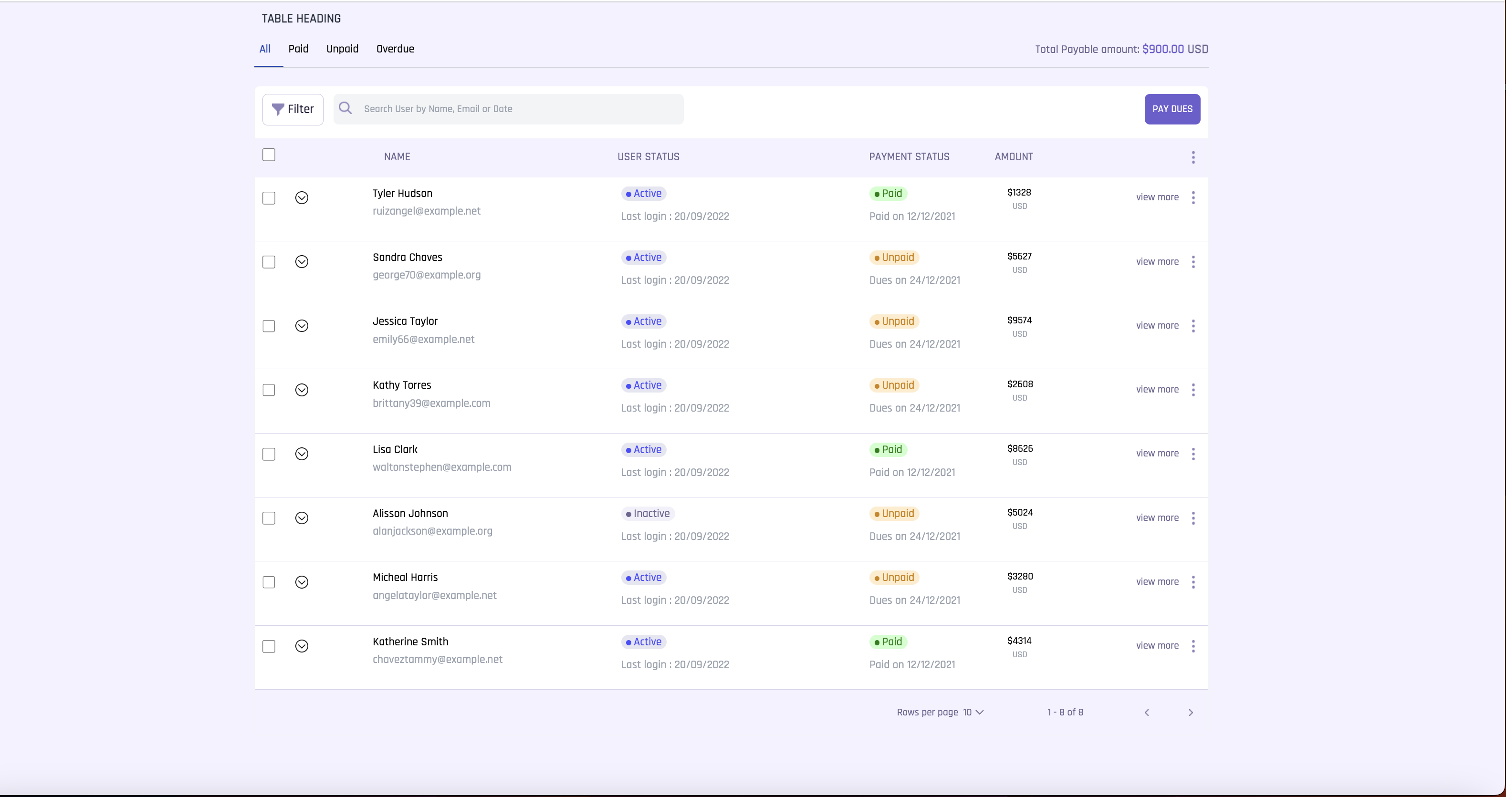Open kebab menu for Tyler Hudson row

click(x=1193, y=197)
